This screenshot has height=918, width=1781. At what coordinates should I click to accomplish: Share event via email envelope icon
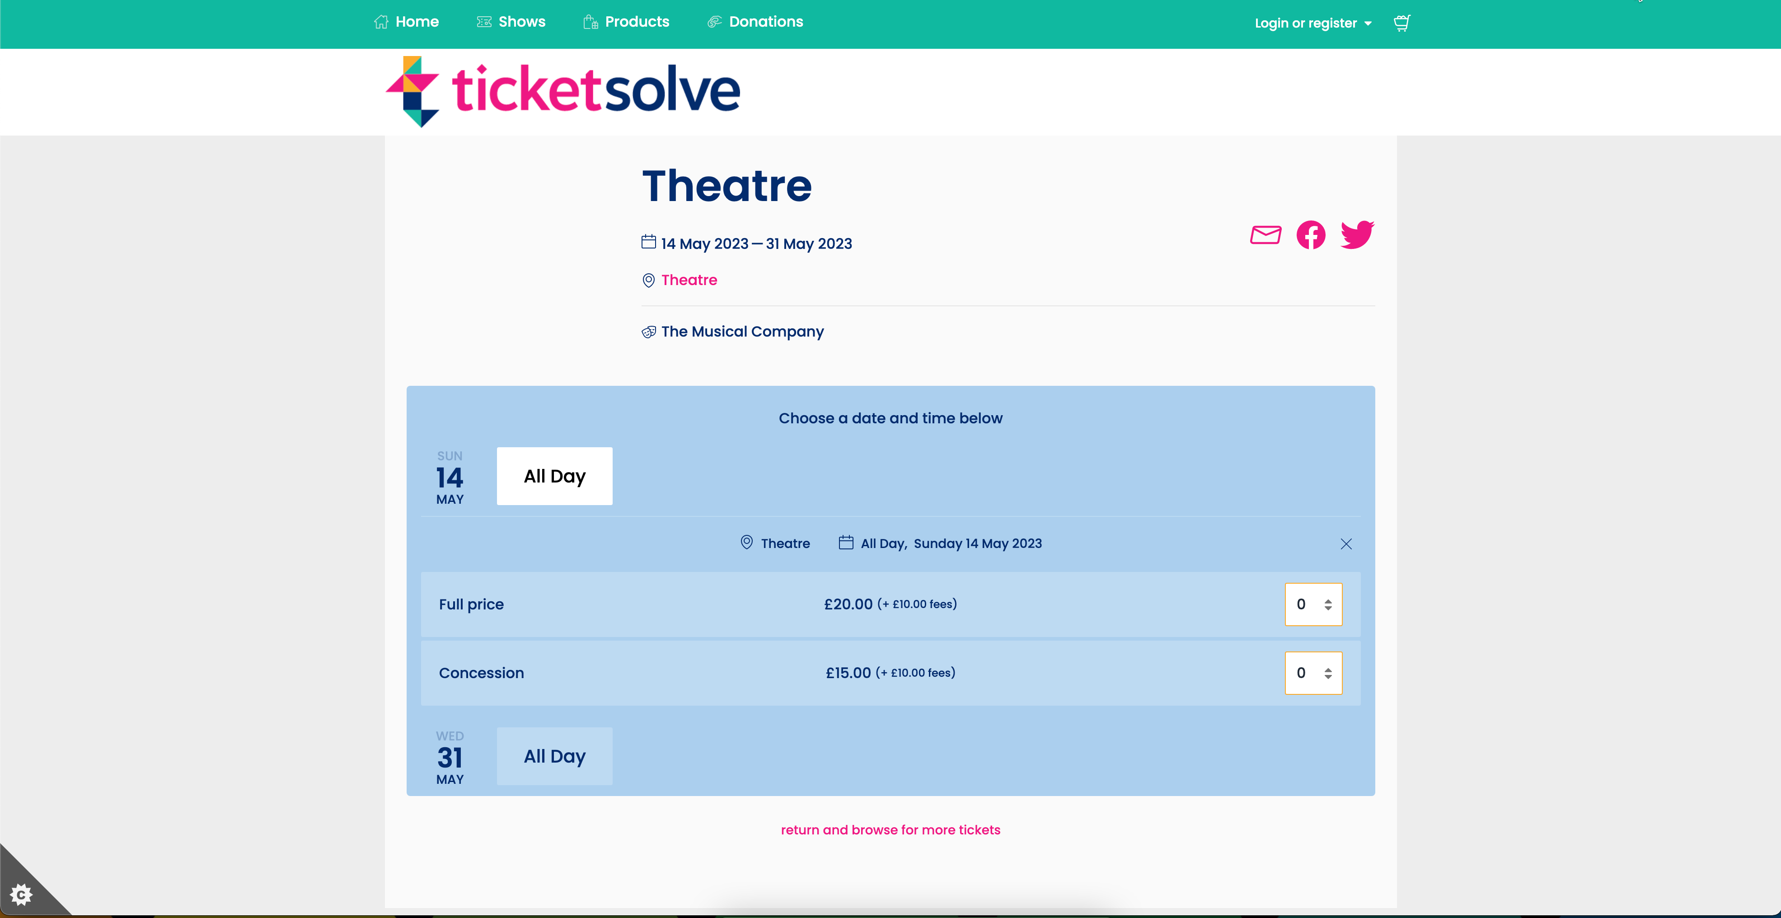tap(1265, 235)
